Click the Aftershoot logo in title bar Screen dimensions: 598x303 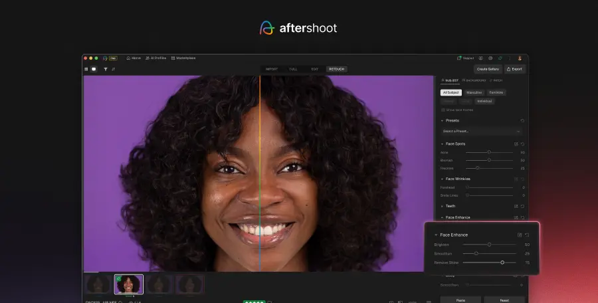tap(105, 58)
